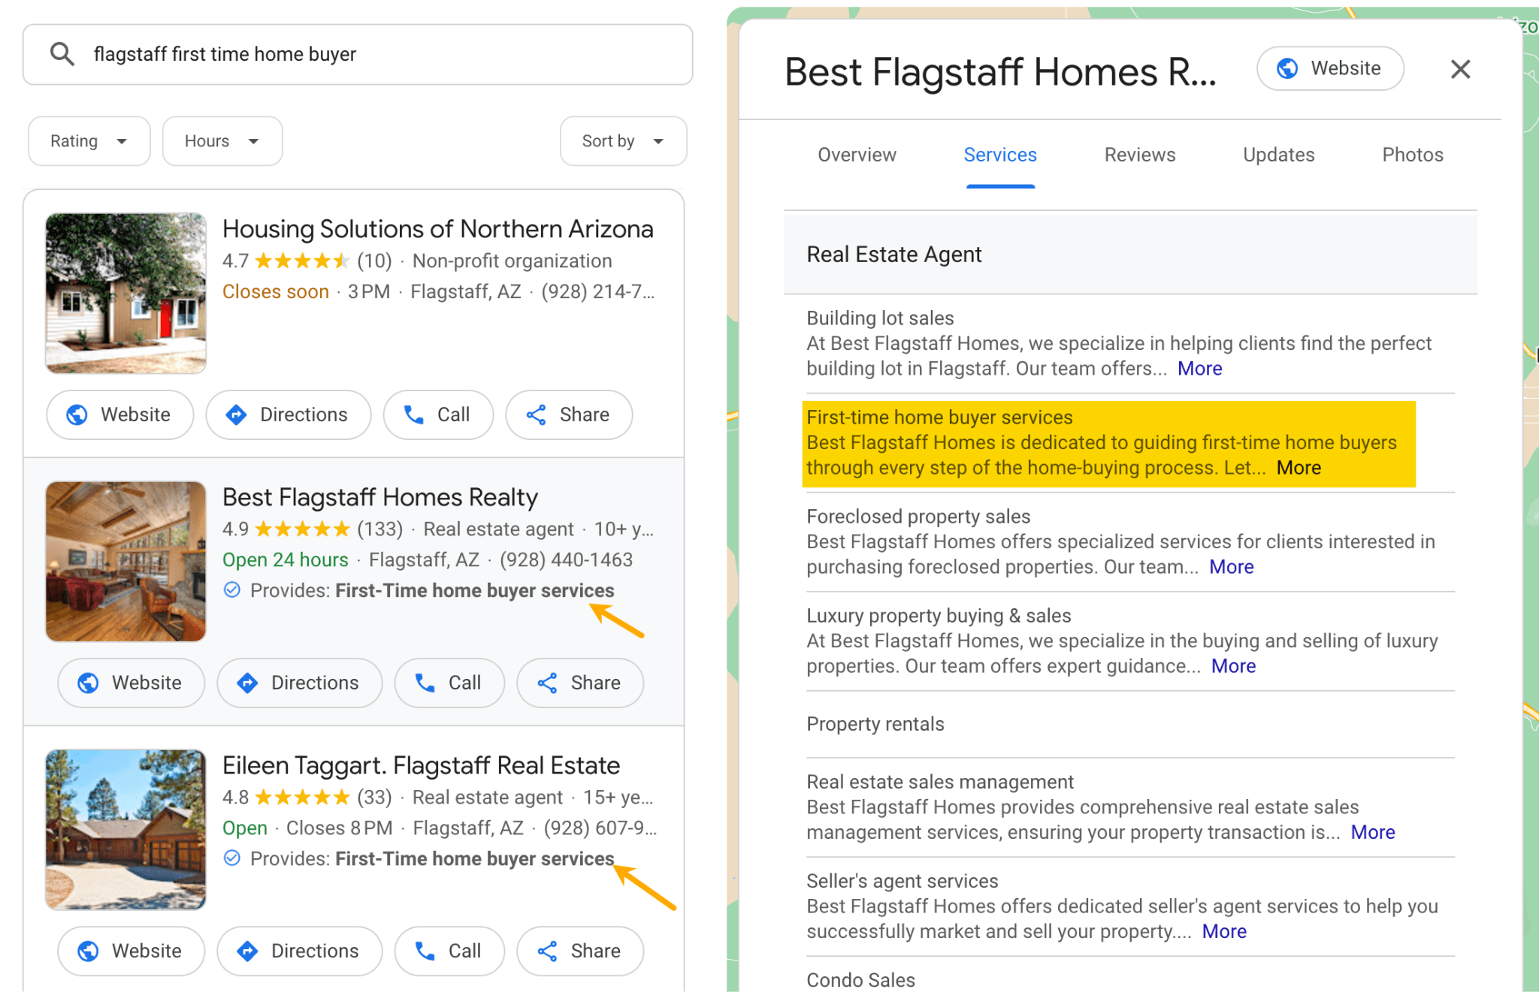This screenshot has width=1539, height=992.
Task: Close the Best Flagstaff Homes detail panel
Action: (x=1460, y=69)
